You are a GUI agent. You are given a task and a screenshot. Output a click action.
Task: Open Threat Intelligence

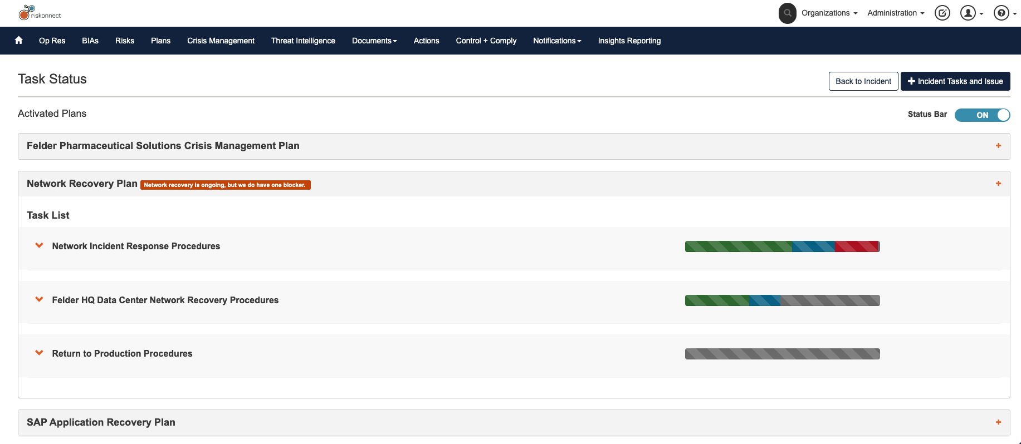click(303, 41)
